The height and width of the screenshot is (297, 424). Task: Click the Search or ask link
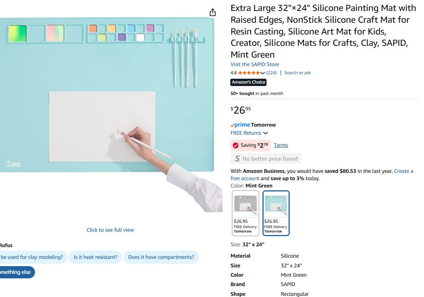297,73
